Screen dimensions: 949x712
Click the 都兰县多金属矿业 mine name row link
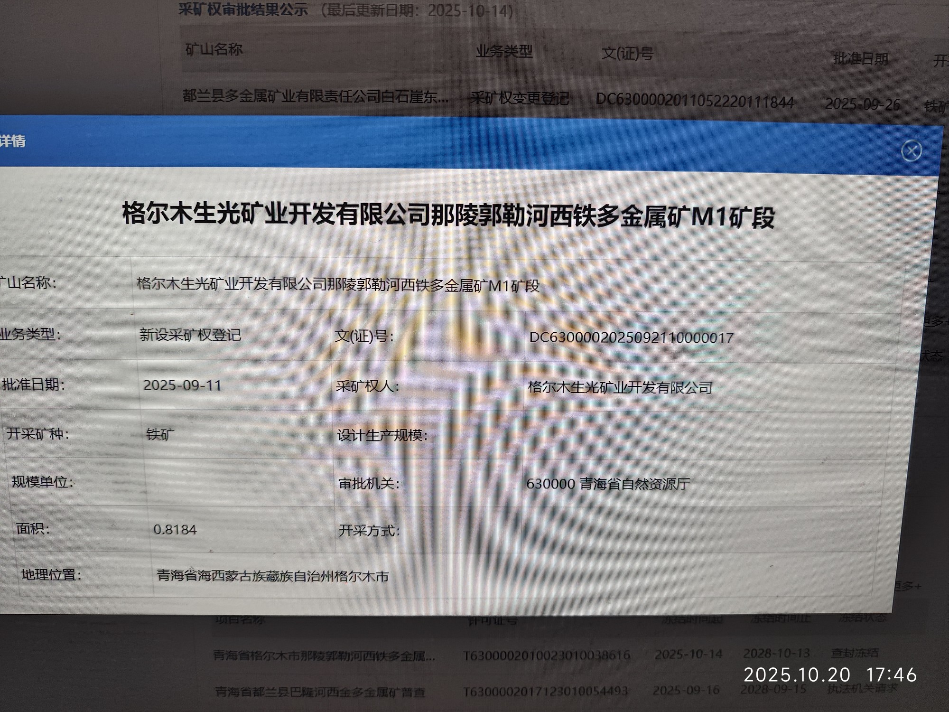(x=315, y=97)
